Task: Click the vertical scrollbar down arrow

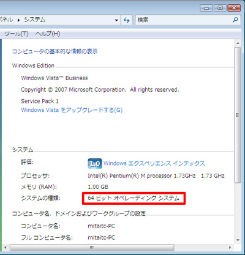Action: (238, 240)
